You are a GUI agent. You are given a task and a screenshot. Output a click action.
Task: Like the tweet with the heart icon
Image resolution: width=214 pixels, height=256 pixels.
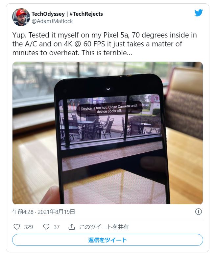(17, 227)
